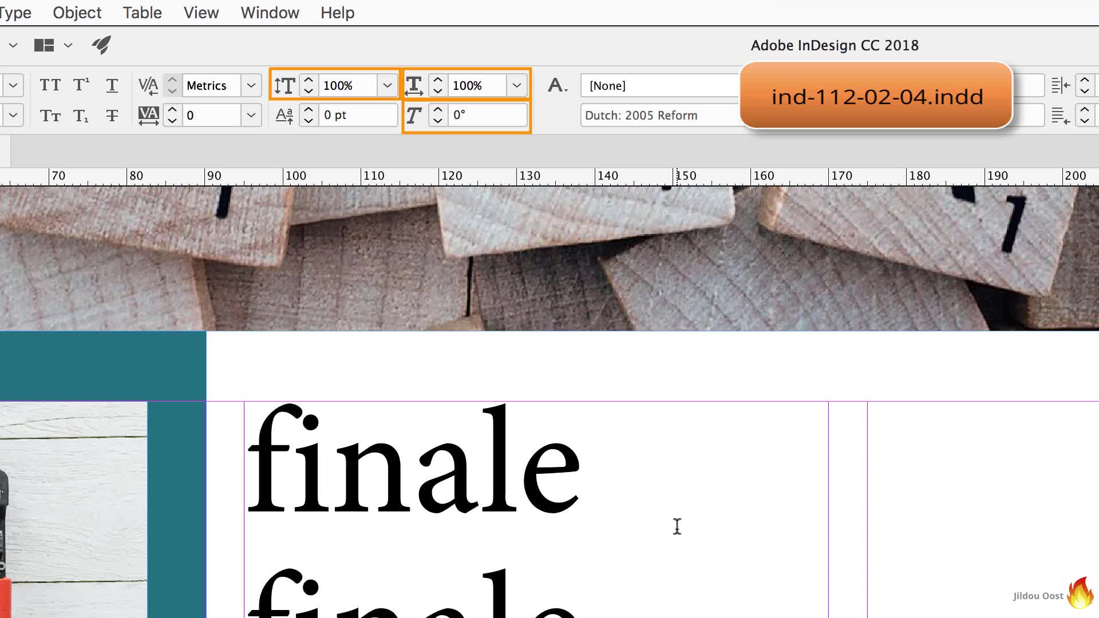Viewport: 1099px width, 618px height.
Task: Toggle Underline formatting
Action: 112,85
